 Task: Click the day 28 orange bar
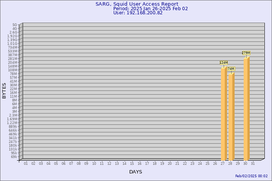tap(231, 117)
